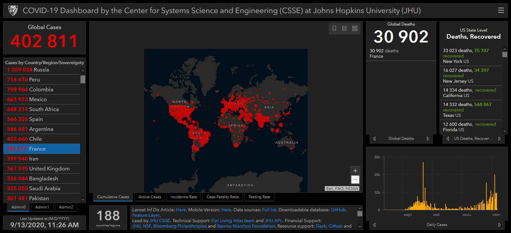The height and width of the screenshot is (233, 511).
Task: Click the Esri, FAO, NOAA attribution
Action: (x=342, y=188)
